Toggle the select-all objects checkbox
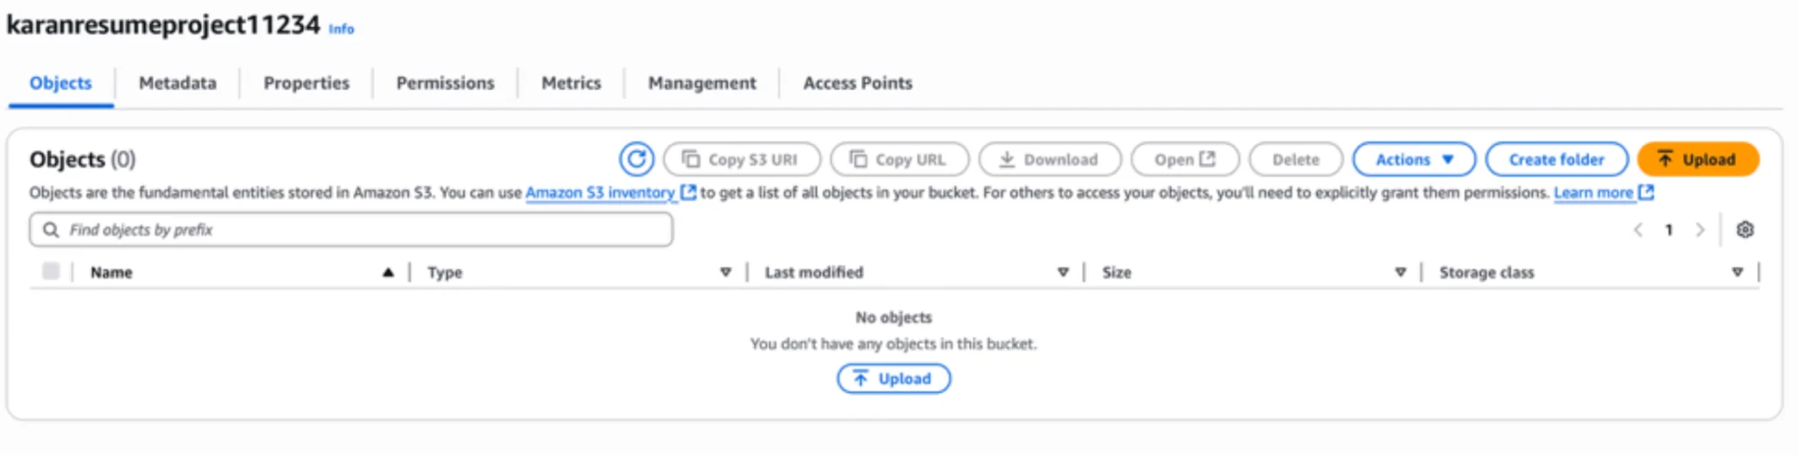 51,272
